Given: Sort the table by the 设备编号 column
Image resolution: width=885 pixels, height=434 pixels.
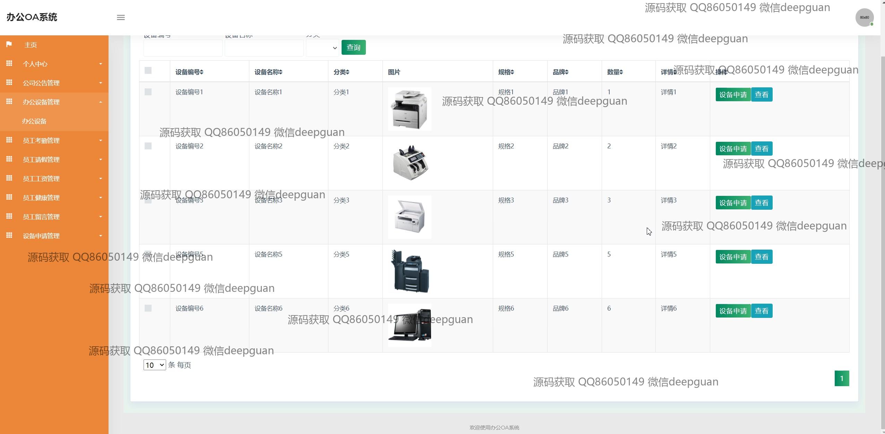Looking at the screenshot, I should pyautogui.click(x=189, y=72).
